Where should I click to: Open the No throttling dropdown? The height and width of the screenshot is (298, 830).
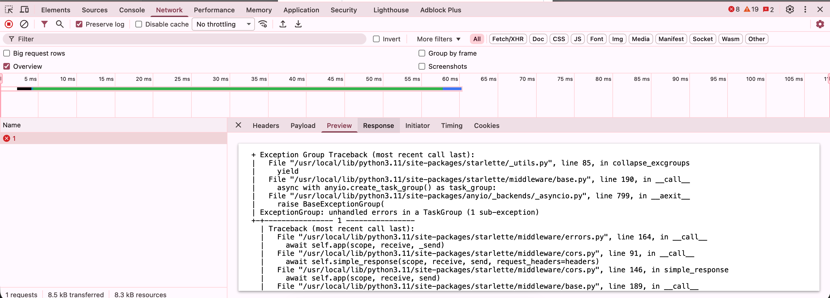click(223, 24)
